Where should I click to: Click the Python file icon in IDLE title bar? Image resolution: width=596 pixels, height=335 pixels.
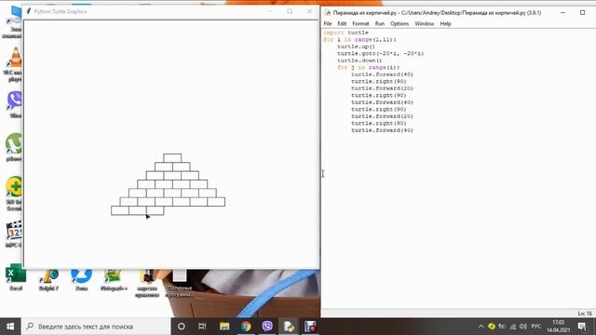click(x=327, y=12)
